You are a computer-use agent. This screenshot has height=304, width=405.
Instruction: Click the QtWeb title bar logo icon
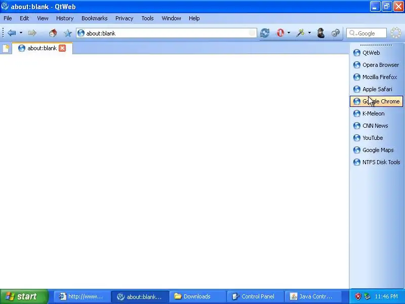coord(5,6)
